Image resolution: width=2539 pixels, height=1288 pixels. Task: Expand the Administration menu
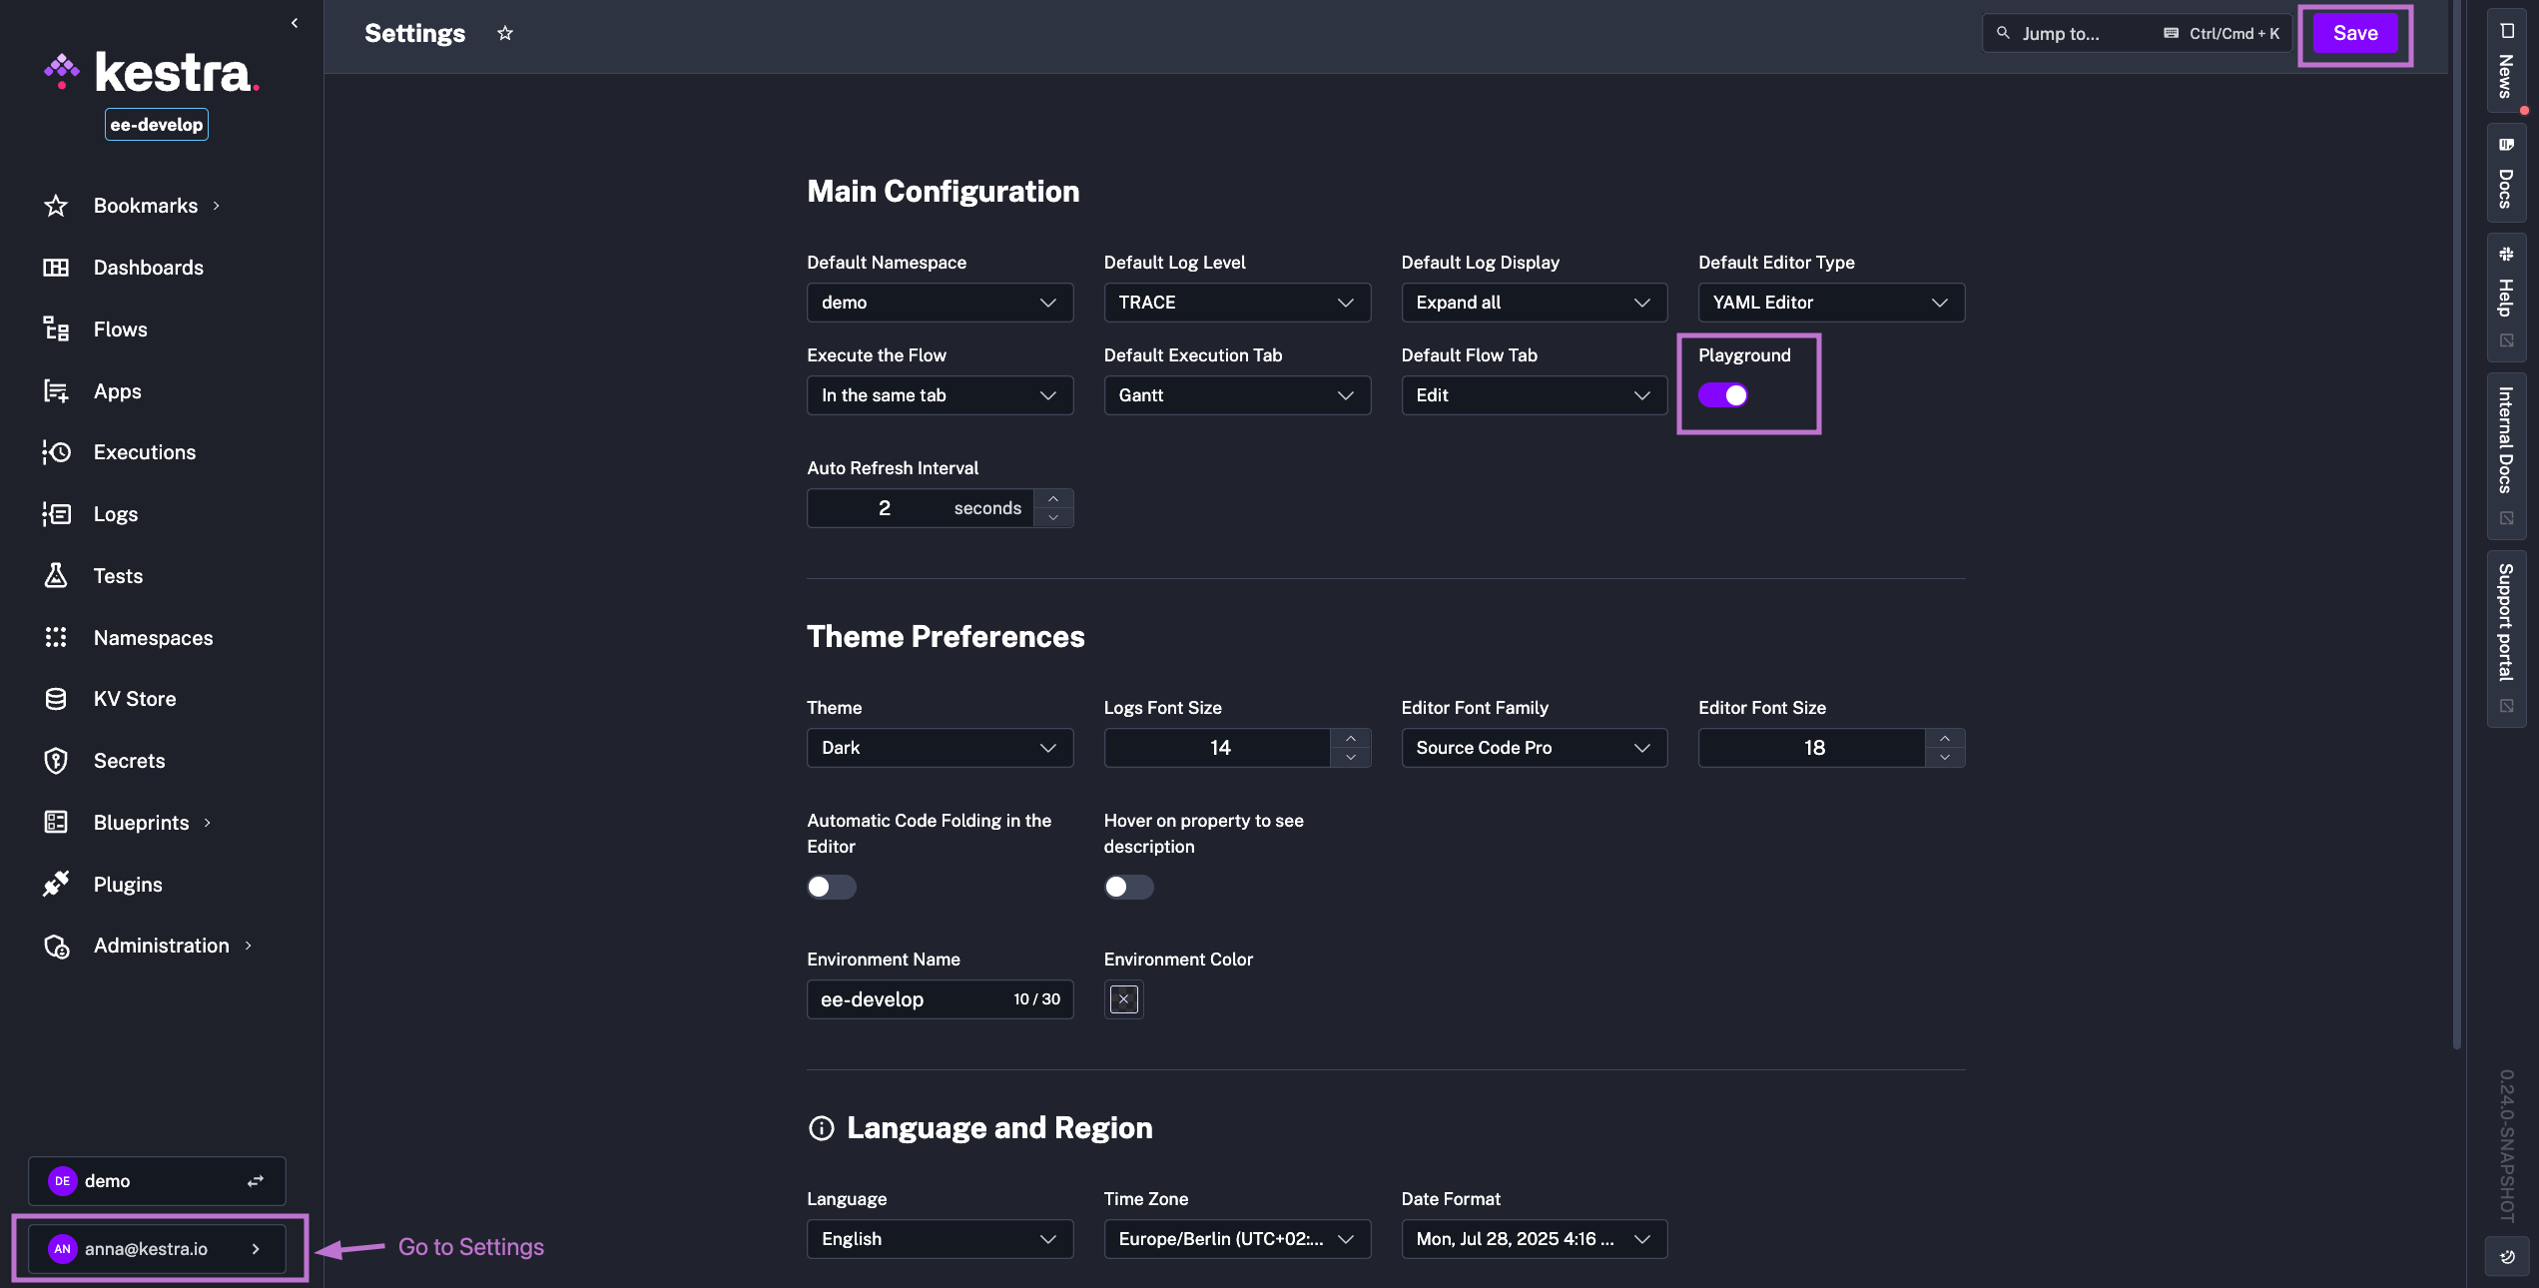pos(161,945)
